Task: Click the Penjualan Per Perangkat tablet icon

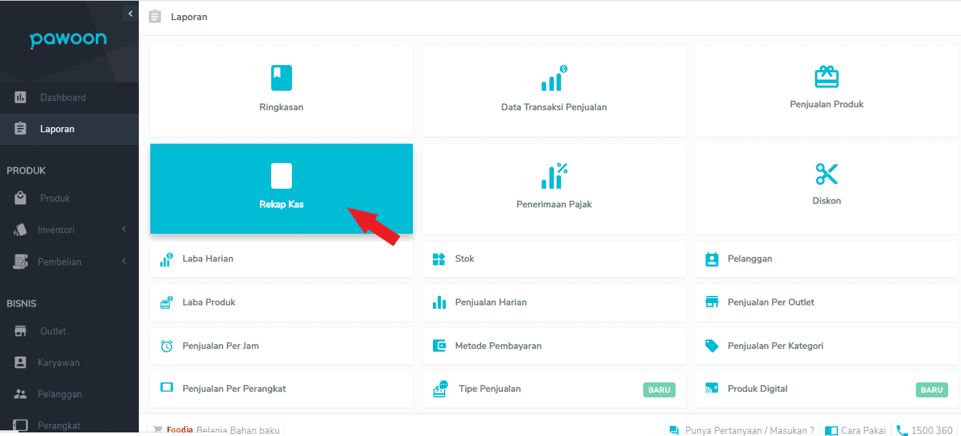Action: (167, 387)
